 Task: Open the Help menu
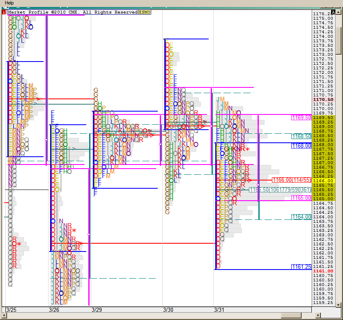[x=9, y=3]
